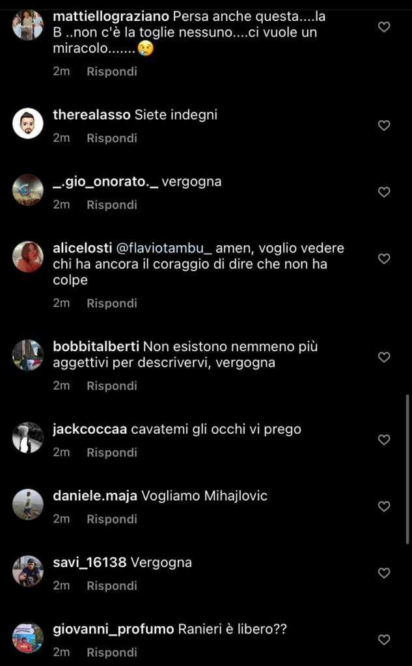Open bobbitalberti's profile from username

click(x=96, y=347)
